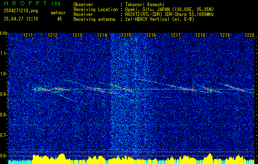Viewport: 258px width, 164px height.
Task: Click the 0.9 kHz axis label
Action: (3, 94)
